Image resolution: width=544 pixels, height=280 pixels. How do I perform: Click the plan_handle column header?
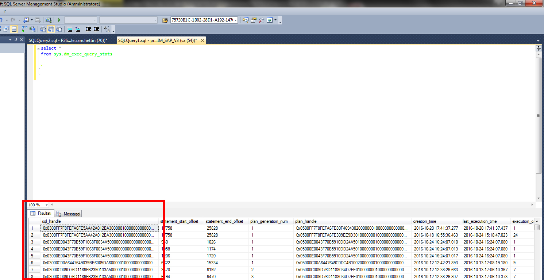pos(306,221)
